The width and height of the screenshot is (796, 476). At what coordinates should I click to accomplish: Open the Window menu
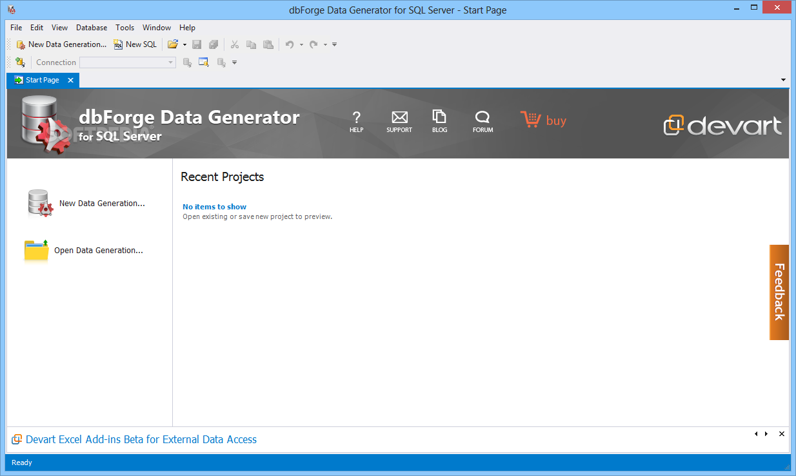coord(157,28)
